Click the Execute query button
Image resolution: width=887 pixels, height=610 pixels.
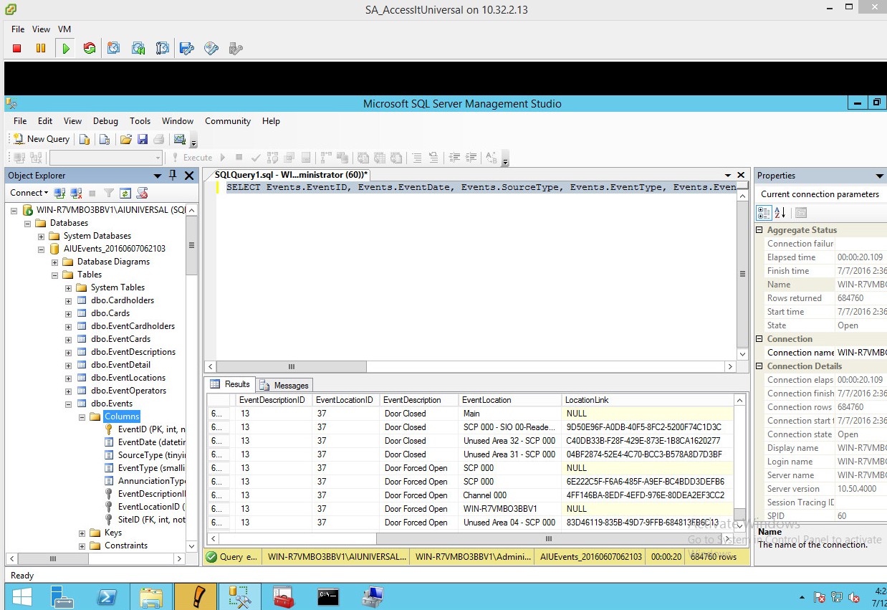pos(191,158)
